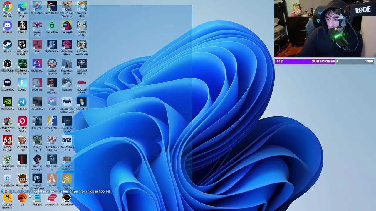Click the NVIDIA App icon

(x=7, y=103)
